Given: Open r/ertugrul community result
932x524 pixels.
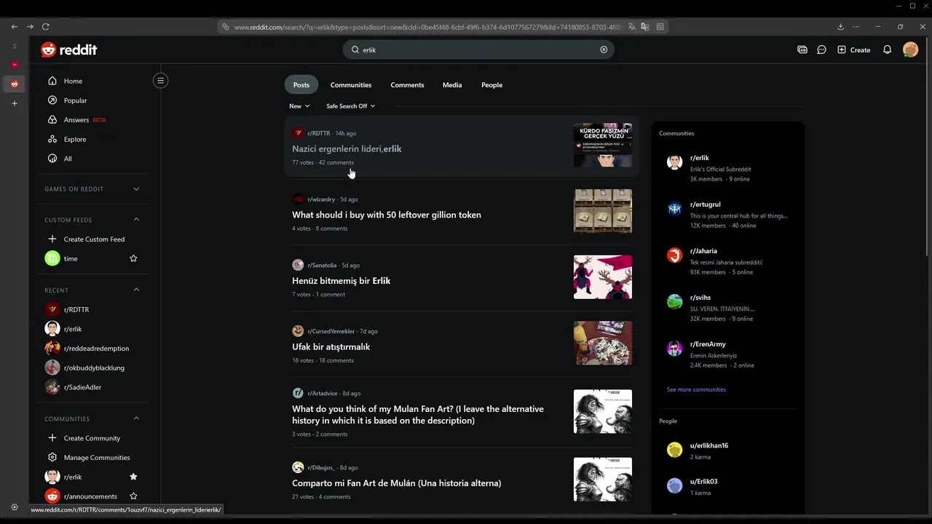Looking at the screenshot, I should (705, 205).
